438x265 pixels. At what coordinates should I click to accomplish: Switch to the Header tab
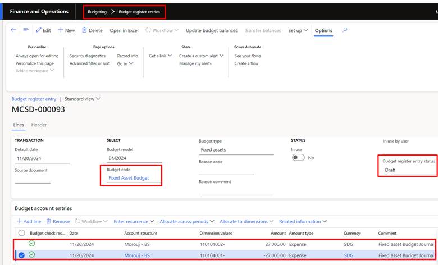pyautogui.click(x=39, y=125)
